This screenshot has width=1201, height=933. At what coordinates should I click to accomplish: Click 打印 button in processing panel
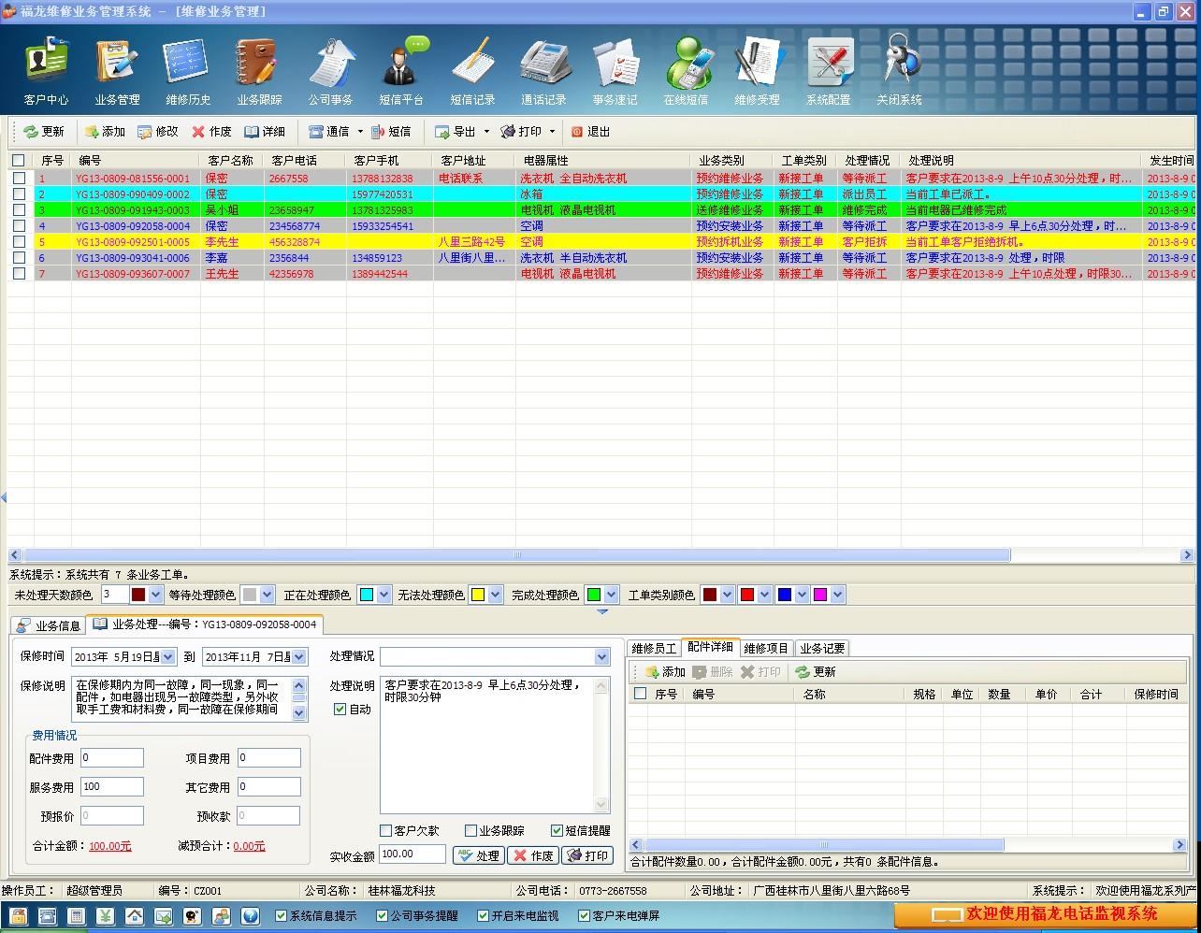pyautogui.click(x=587, y=855)
